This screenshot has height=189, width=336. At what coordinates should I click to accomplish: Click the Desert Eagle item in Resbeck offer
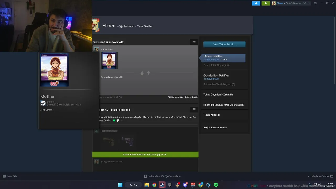(x=109, y=141)
